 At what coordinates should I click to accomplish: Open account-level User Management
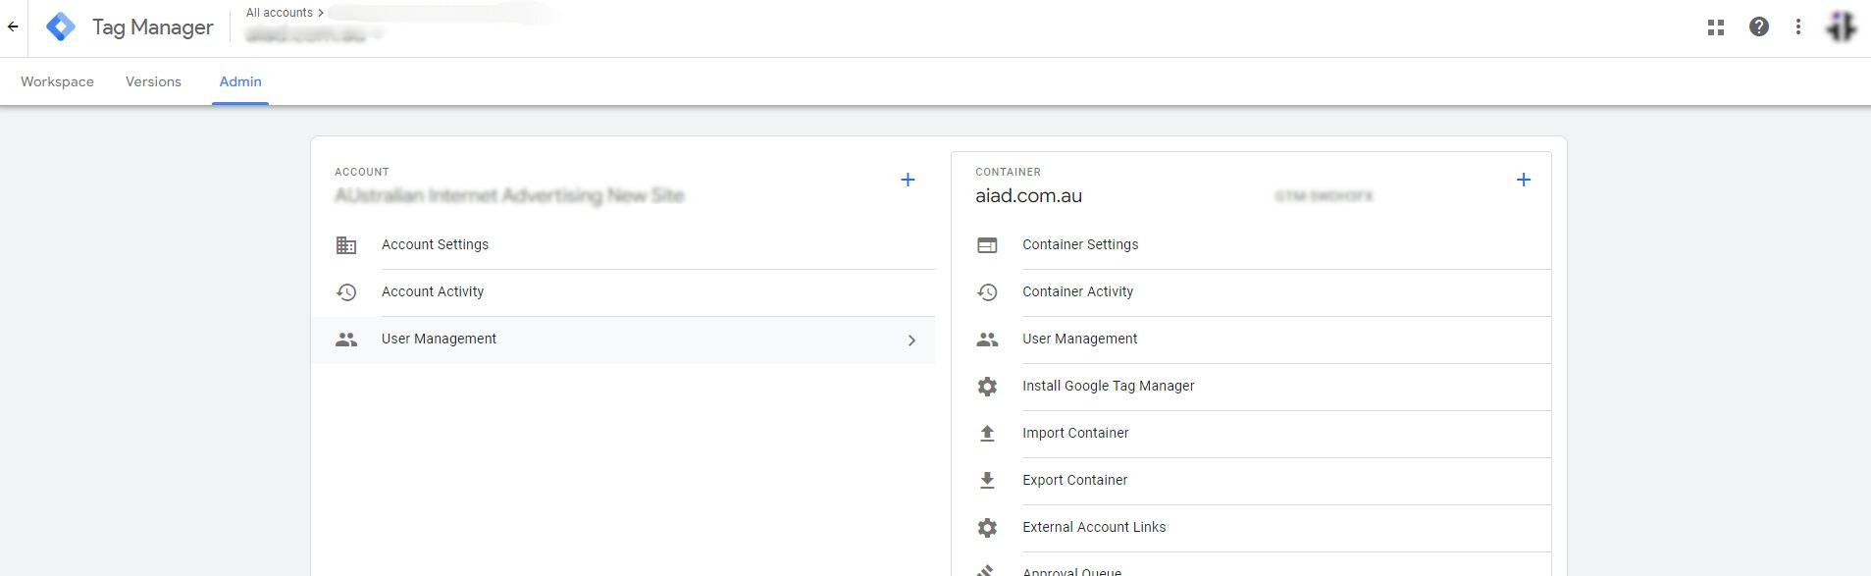(x=622, y=340)
